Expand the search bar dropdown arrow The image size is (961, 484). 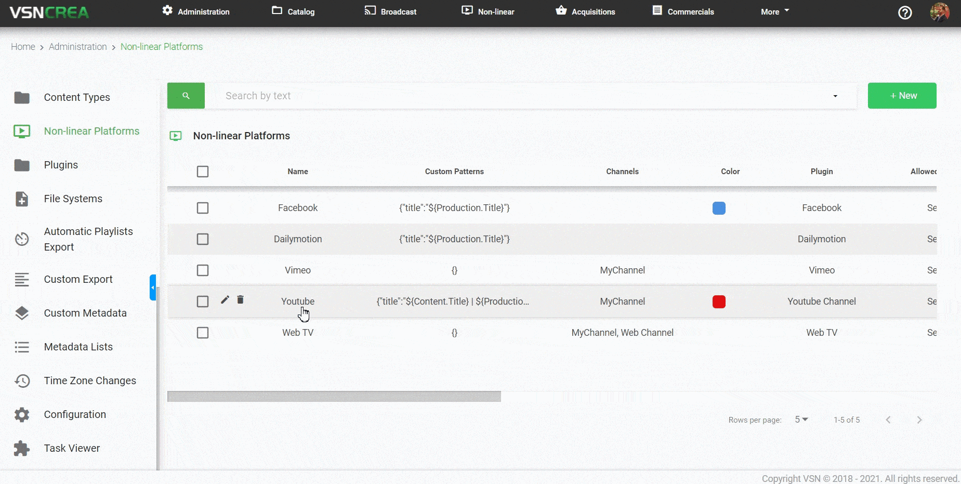click(835, 96)
